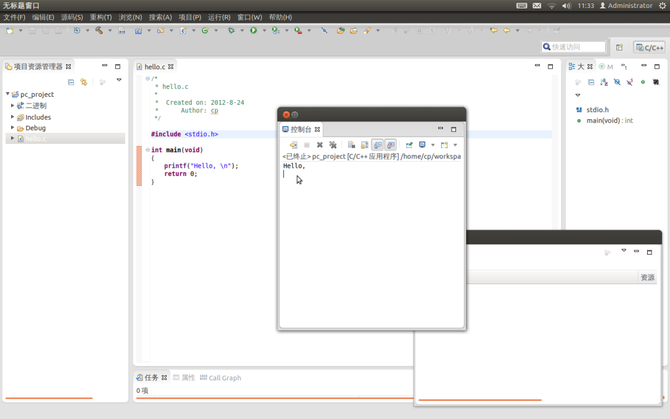The image size is (670, 419).
Task: Sort outline entries alphabetically
Action: click(604, 82)
